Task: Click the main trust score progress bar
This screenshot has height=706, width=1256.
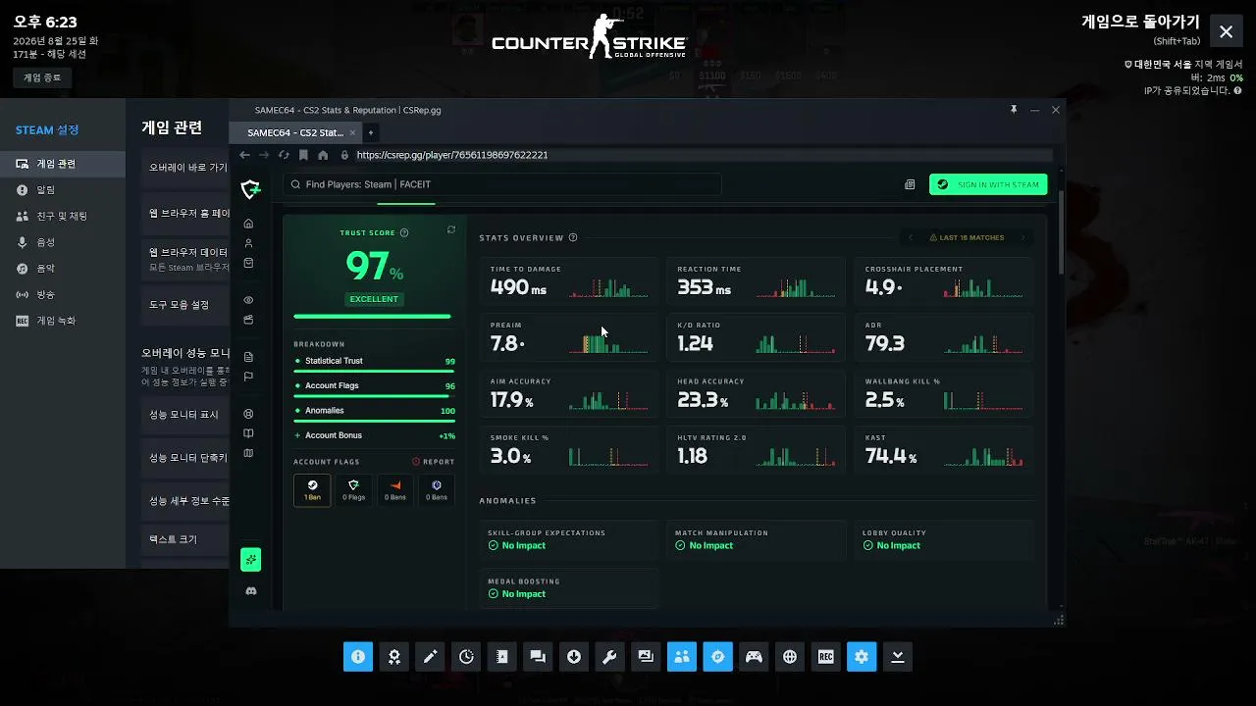Action: [372, 317]
